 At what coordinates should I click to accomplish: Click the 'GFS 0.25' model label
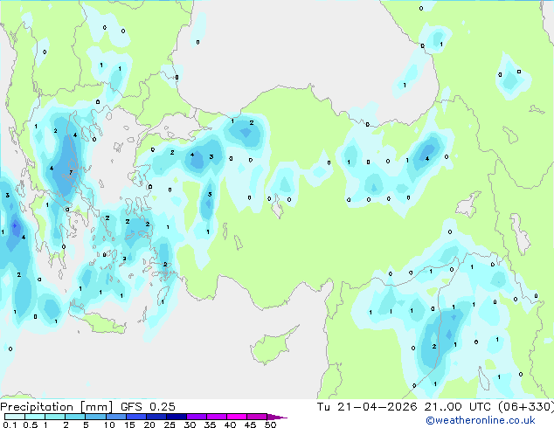click(x=148, y=407)
